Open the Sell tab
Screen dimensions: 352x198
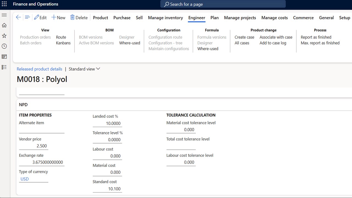tap(139, 18)
